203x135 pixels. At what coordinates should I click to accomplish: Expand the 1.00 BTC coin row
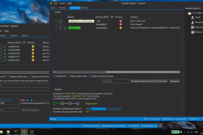[x=56, y=21]
